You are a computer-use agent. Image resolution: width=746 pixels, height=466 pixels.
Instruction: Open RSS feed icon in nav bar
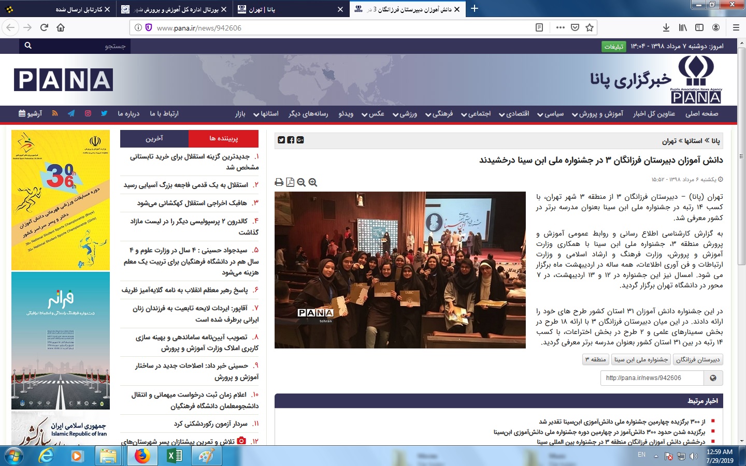(x=55, y=113)
